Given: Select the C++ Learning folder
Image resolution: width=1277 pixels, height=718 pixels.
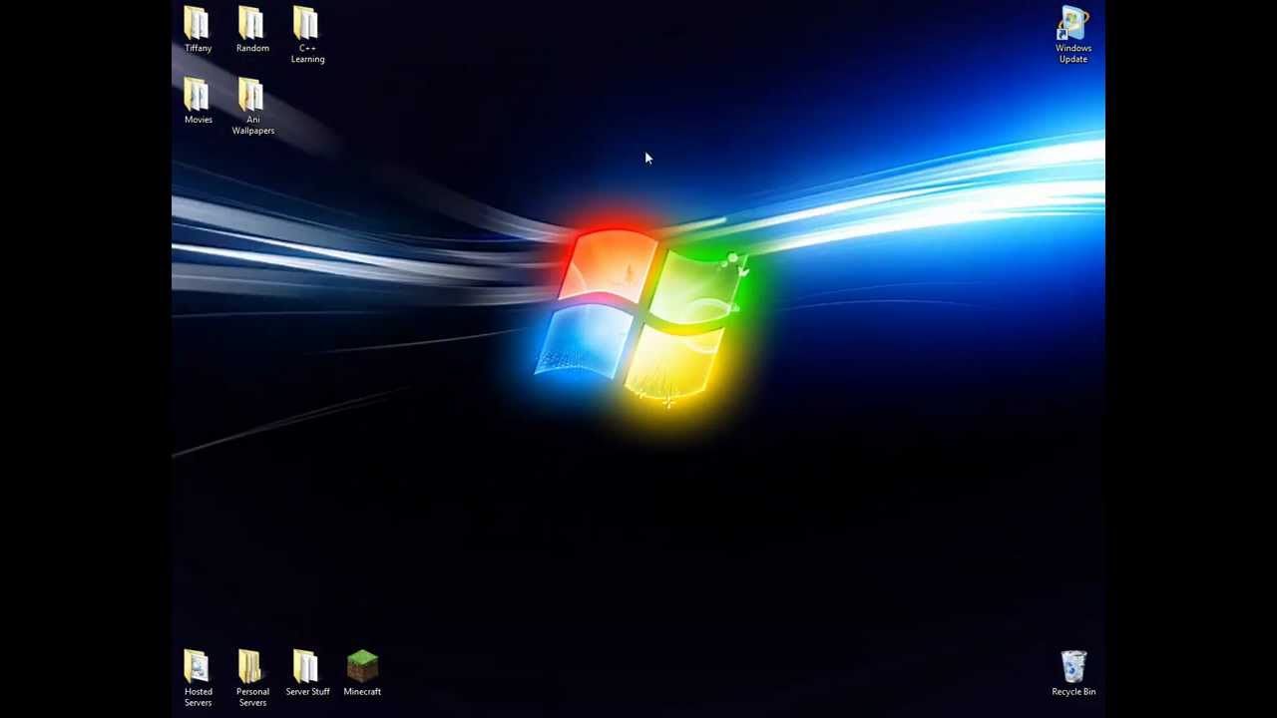Looking at the screenshot, I should coord(307,25).
